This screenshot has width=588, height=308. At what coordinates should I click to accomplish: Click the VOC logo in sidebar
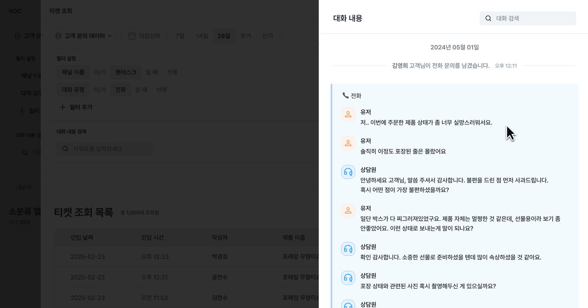tap(15, 11)
